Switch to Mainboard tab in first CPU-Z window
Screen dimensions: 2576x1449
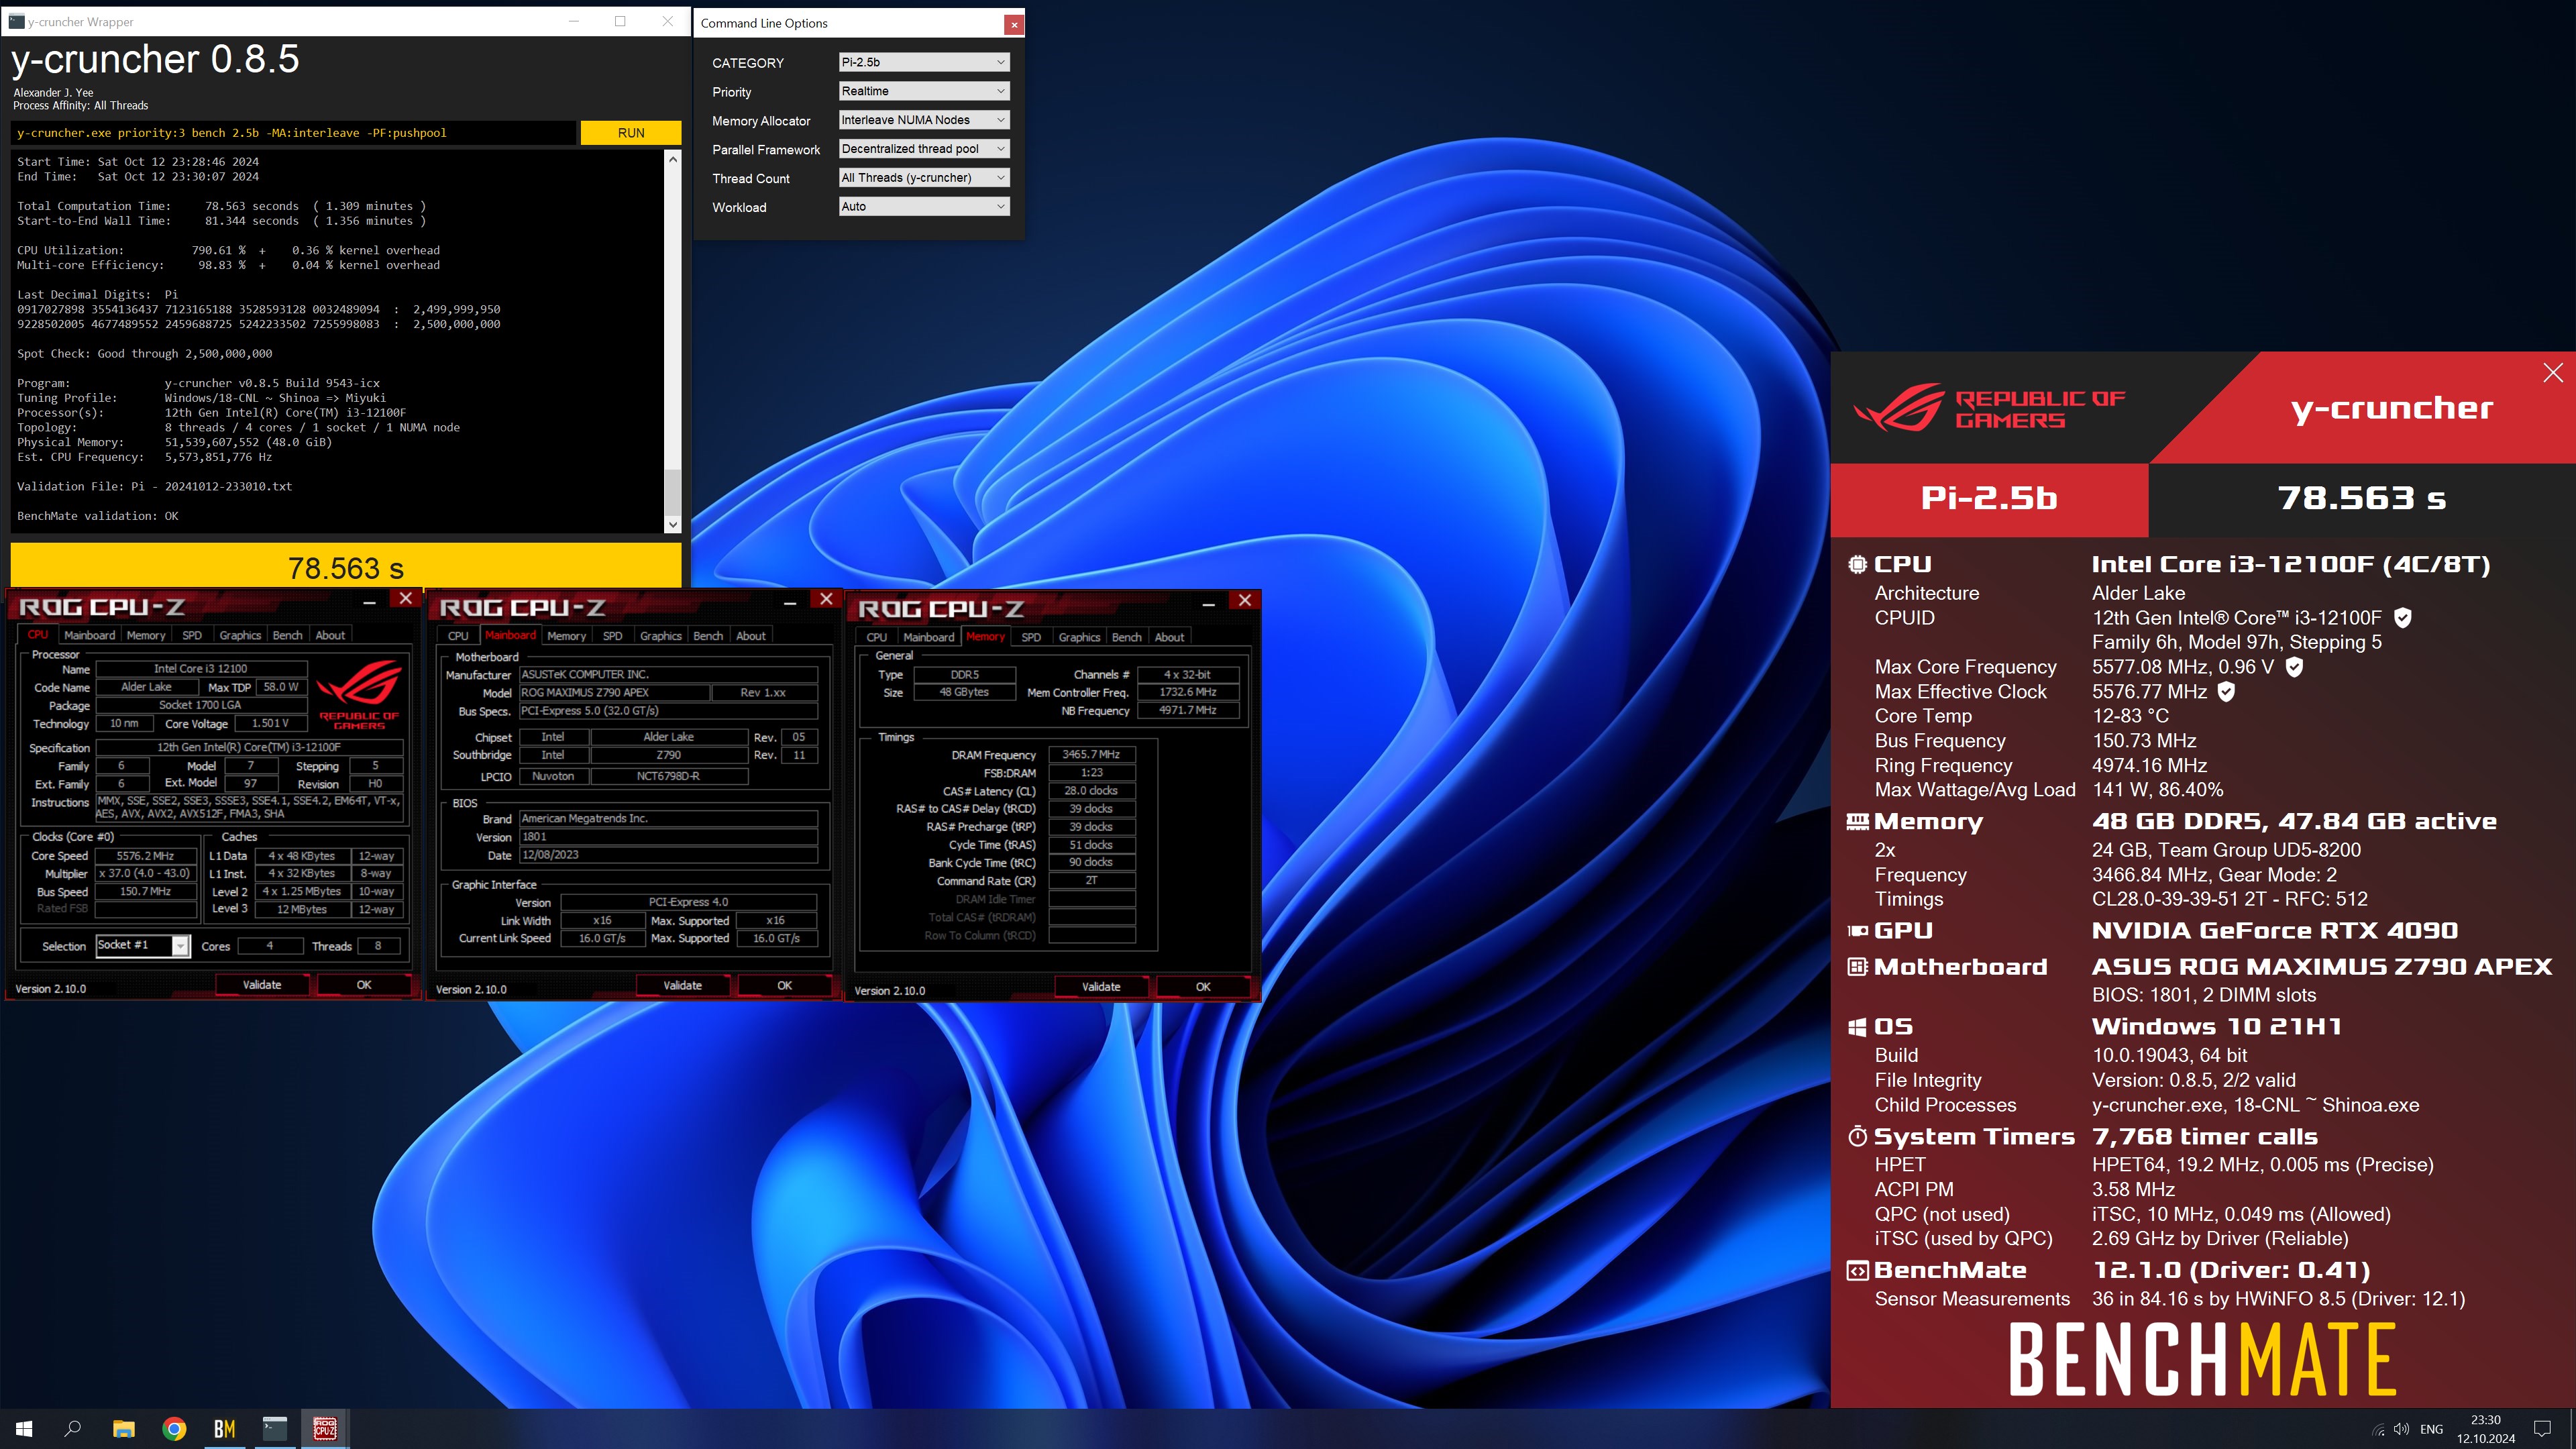pos(89,635)
